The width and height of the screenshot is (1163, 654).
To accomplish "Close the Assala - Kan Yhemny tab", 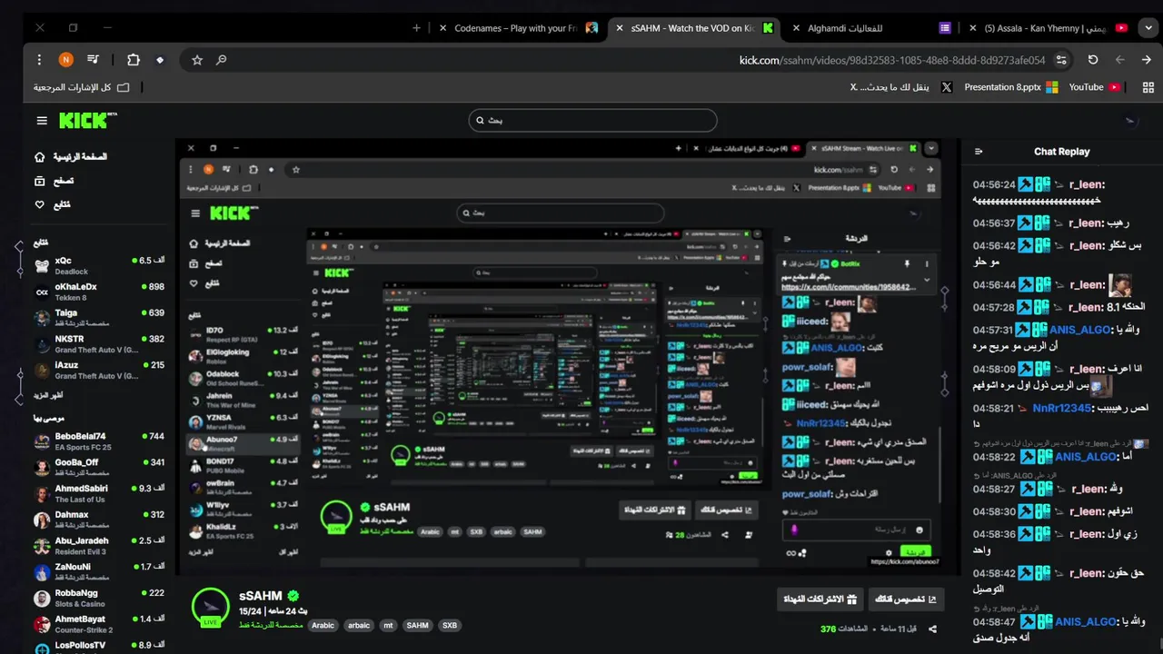I will (972, 28).
